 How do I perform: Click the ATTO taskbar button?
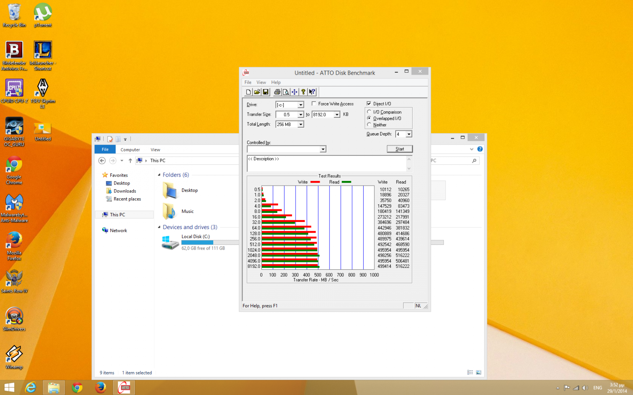click(124, 387)
